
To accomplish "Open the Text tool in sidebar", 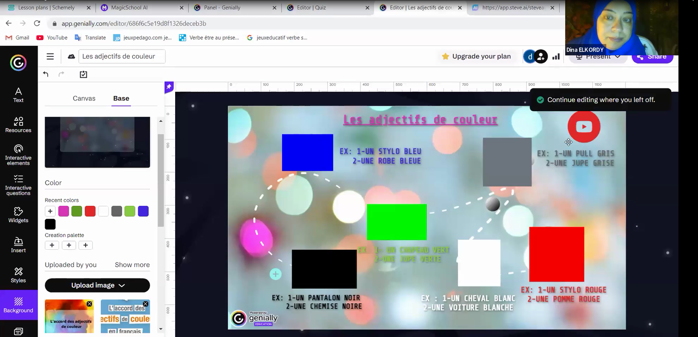I will point(18,95).
